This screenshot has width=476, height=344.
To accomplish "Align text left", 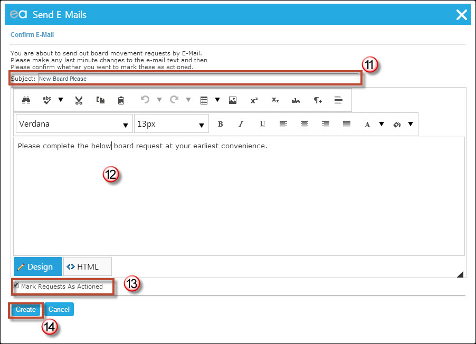I will point(283,124).
